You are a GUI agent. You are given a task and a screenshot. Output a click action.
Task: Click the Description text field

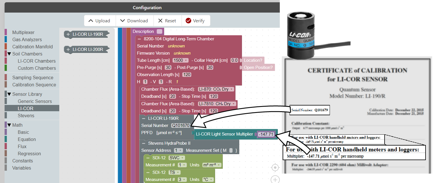click(x=160, y=31)
